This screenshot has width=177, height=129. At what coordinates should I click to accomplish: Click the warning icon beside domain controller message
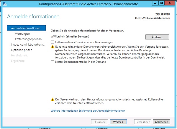tap(53, 46)
